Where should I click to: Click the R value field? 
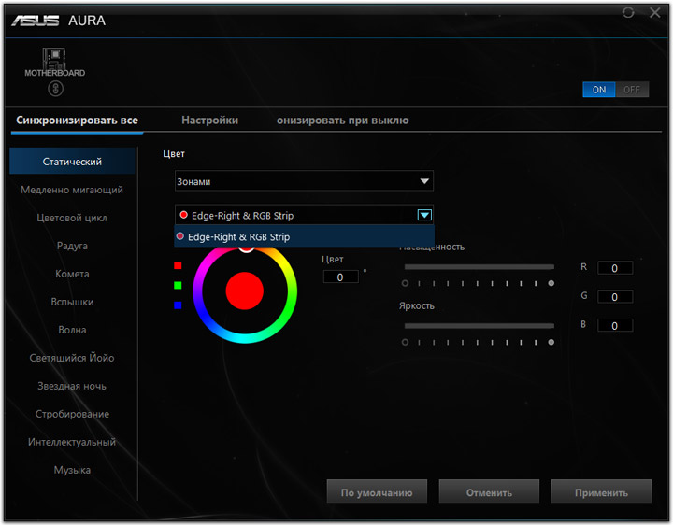pyautogui.click(x=615, y=268)
